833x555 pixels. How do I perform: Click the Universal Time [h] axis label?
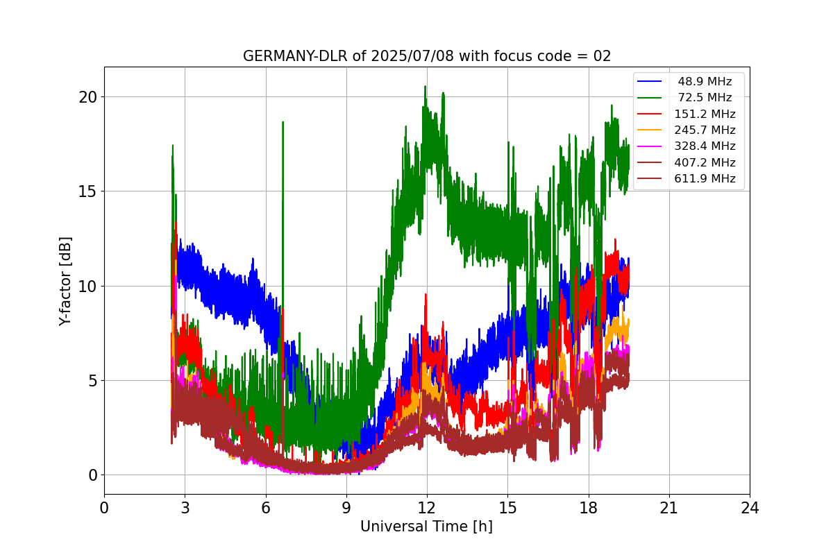(x=426, y=527)
